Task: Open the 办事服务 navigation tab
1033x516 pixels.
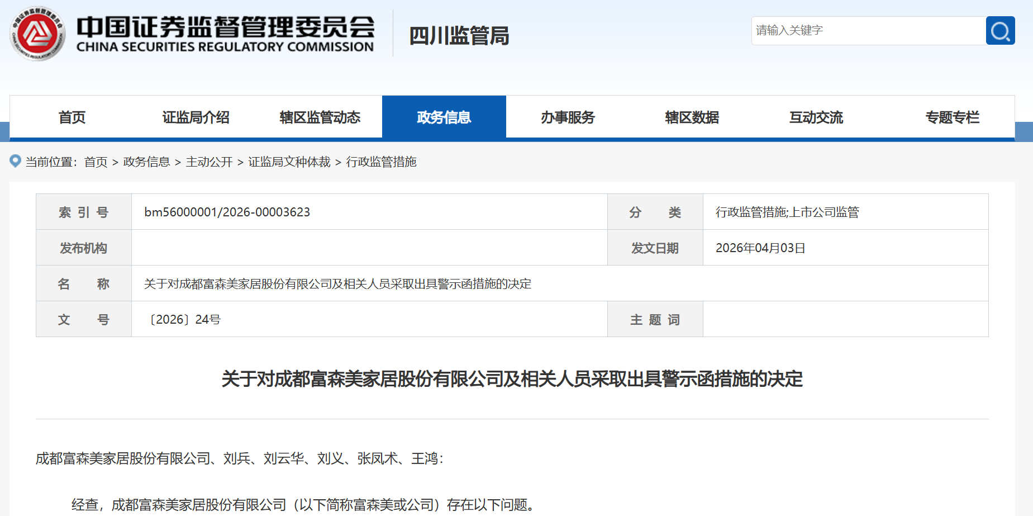Action: 568,117
